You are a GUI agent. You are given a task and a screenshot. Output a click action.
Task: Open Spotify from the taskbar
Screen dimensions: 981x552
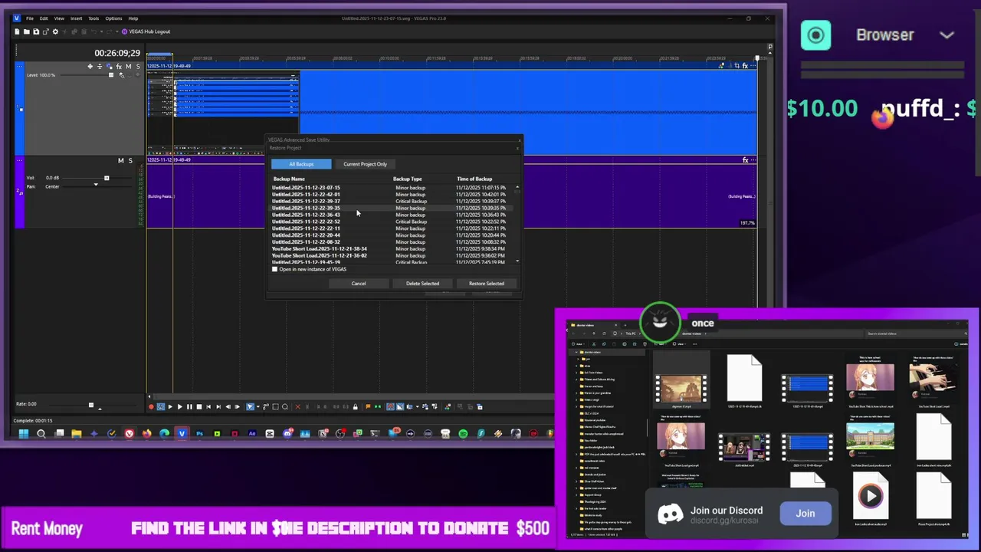coord(463,433)
